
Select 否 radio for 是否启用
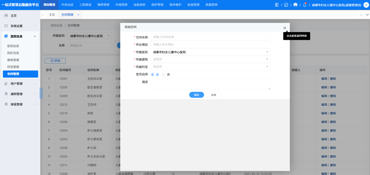click(164, 75)
